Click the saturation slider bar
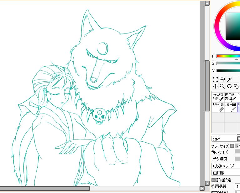This screenshot has height=193, width=240. pyautogui.click(x=228, y=63)
